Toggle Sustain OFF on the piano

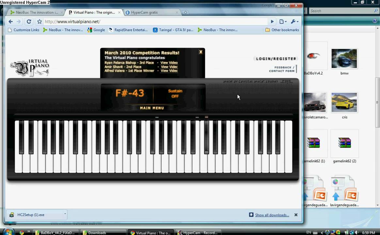tap(175, 94)
